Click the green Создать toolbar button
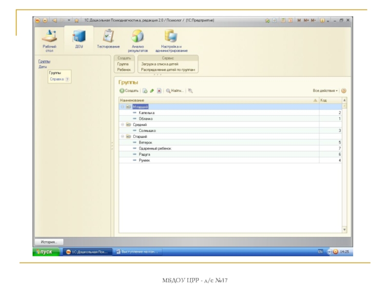390x292 pixels. pyautogui.click(x=129, y=91)
